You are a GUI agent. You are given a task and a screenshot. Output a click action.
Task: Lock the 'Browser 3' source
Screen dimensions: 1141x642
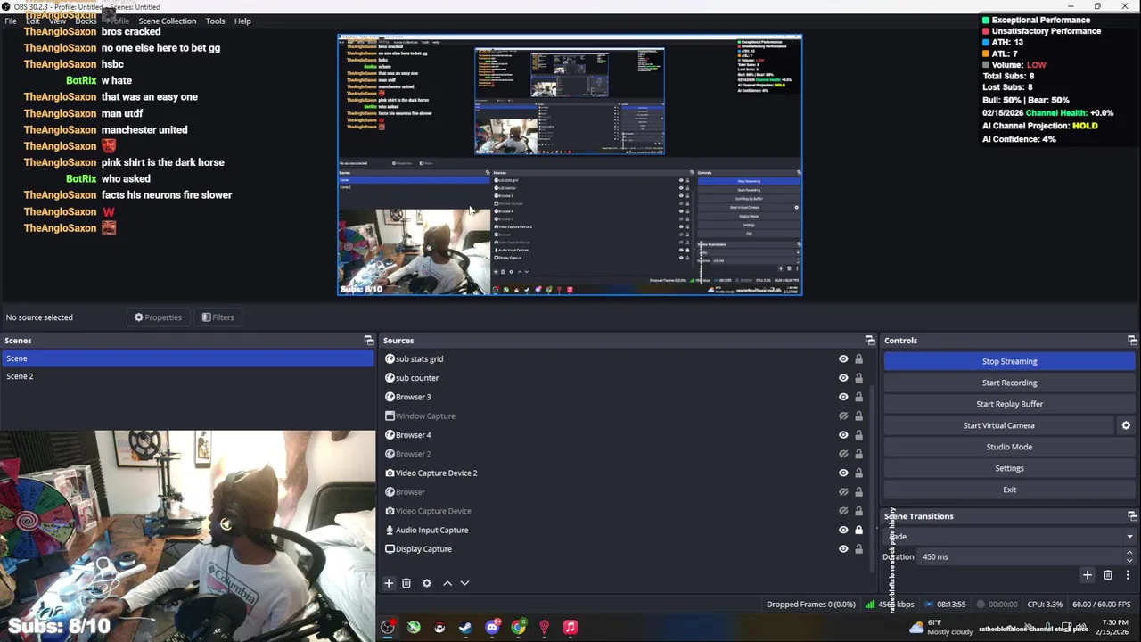click(858, 397)
